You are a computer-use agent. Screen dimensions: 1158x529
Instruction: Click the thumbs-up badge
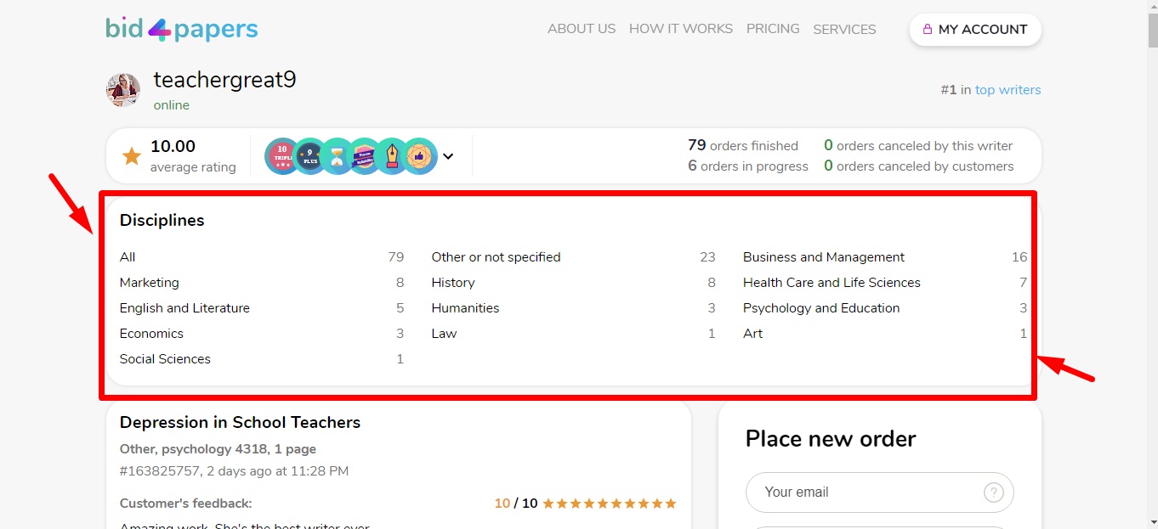[x=420, y=156]
